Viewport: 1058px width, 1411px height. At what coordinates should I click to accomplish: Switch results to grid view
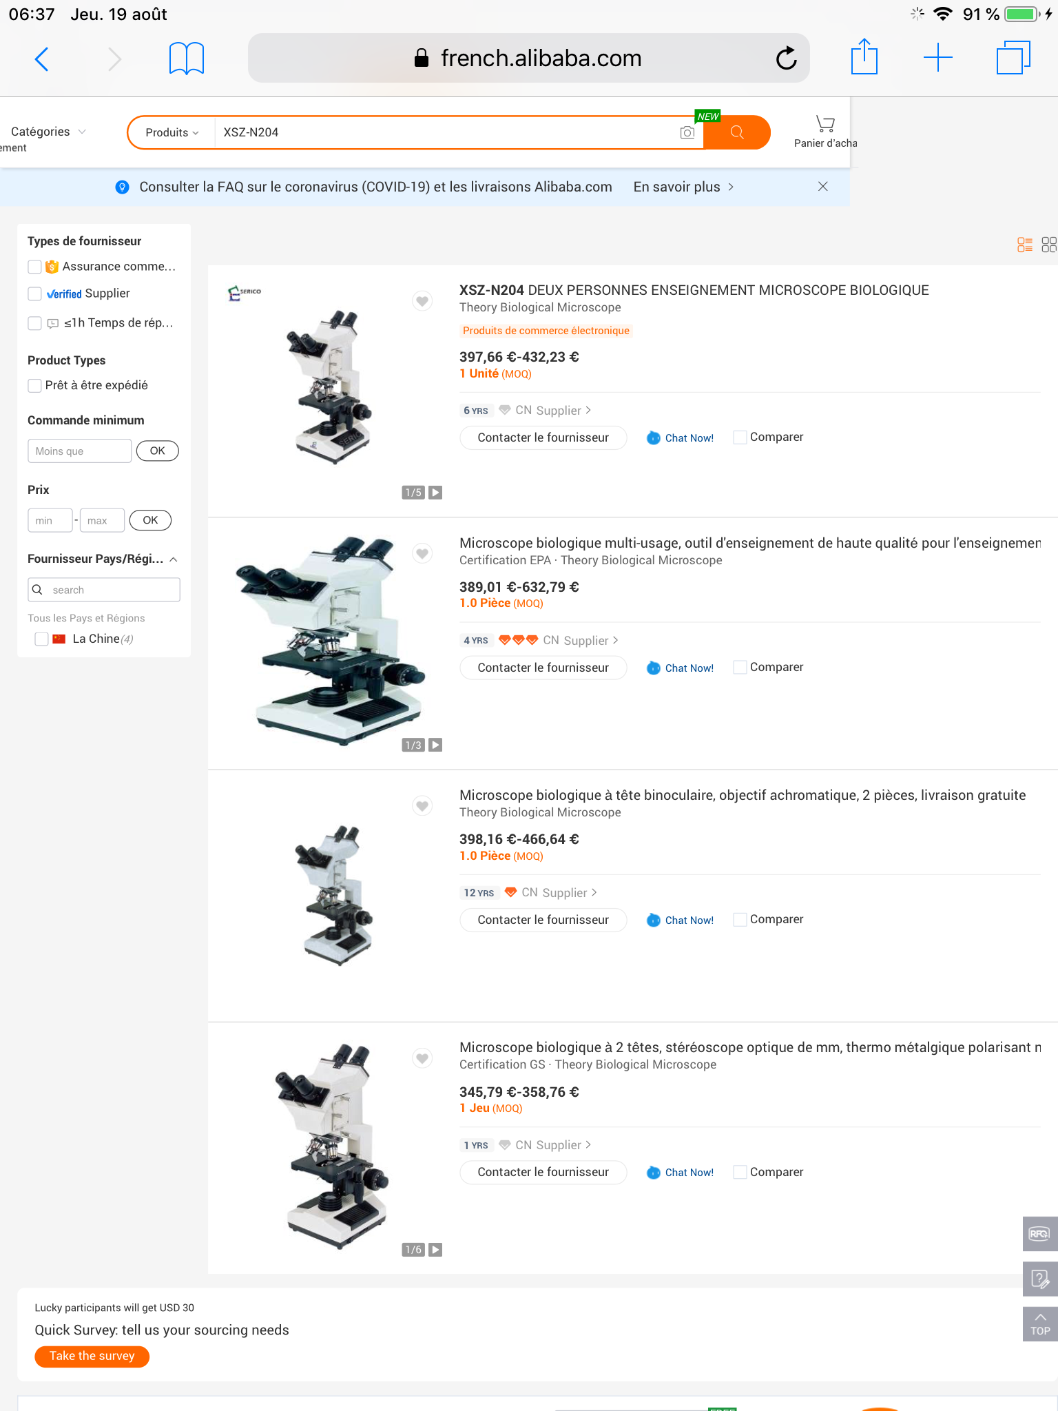(x=1048, y=244)
